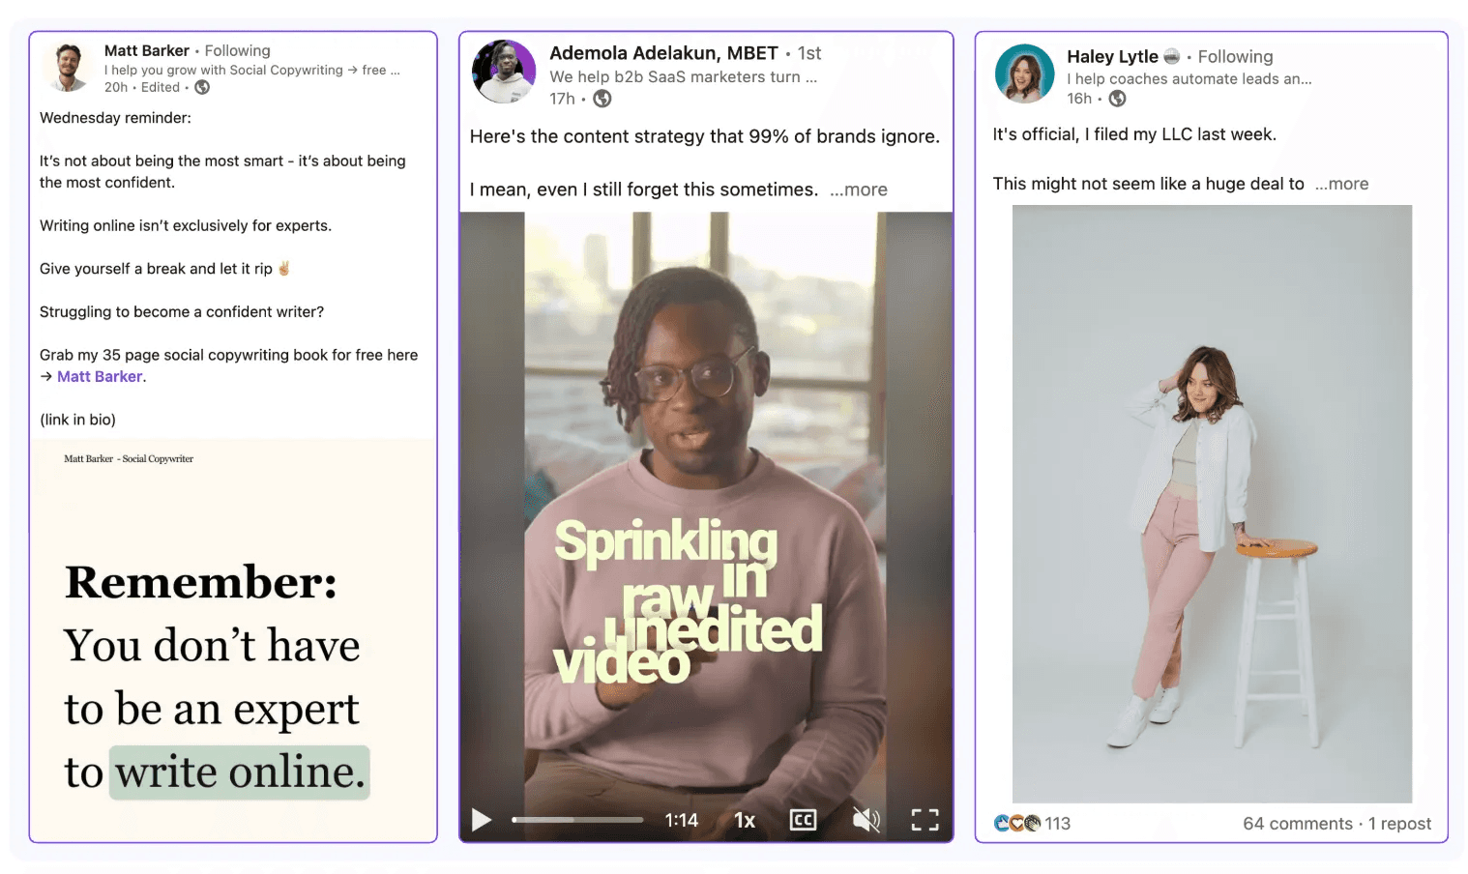Click the '113' reactions count
This screenshot has width=1468, height=874.
(x=1057, y=823)
